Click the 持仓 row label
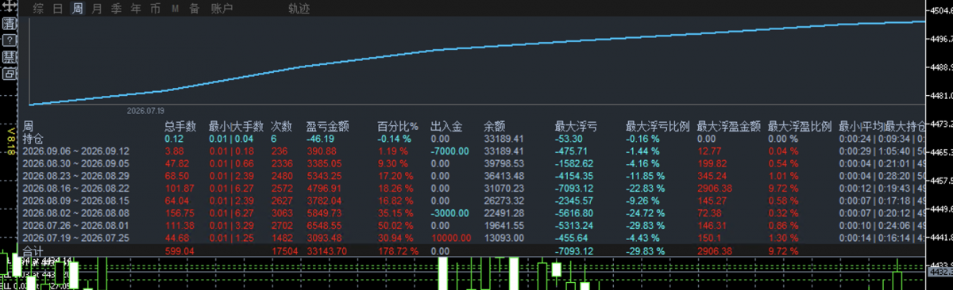The width and height of the screenshot is (953, 290). pos(33,139)
